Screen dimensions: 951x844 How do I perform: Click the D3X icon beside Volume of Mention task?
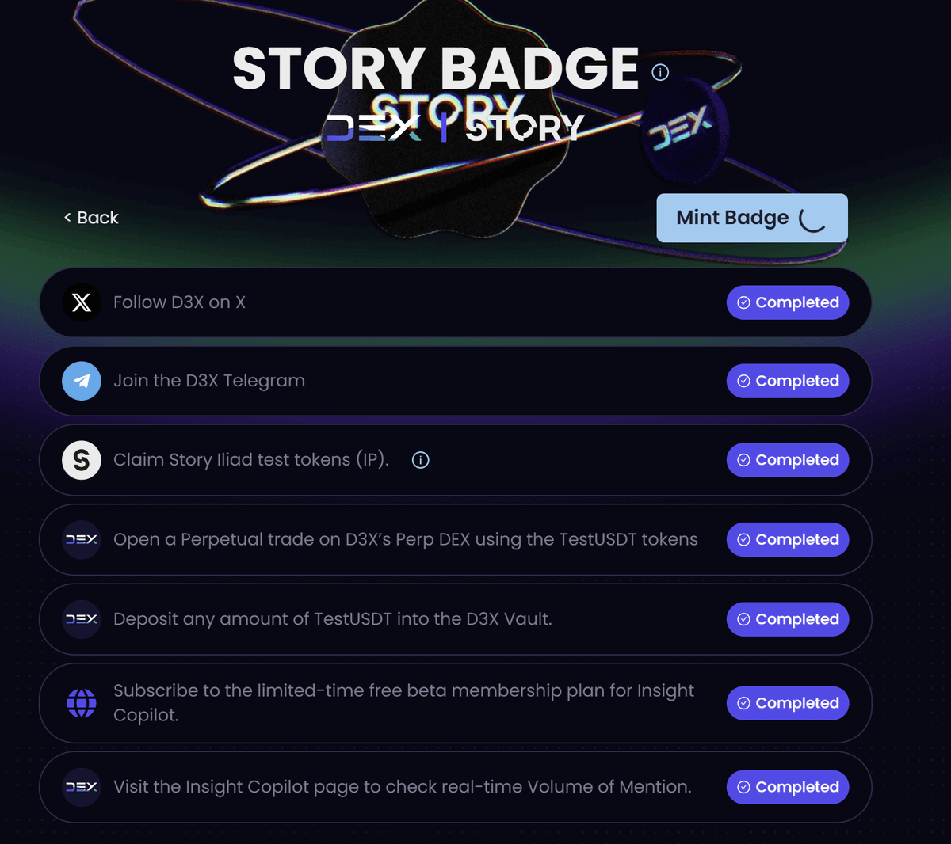click(82, 787)
